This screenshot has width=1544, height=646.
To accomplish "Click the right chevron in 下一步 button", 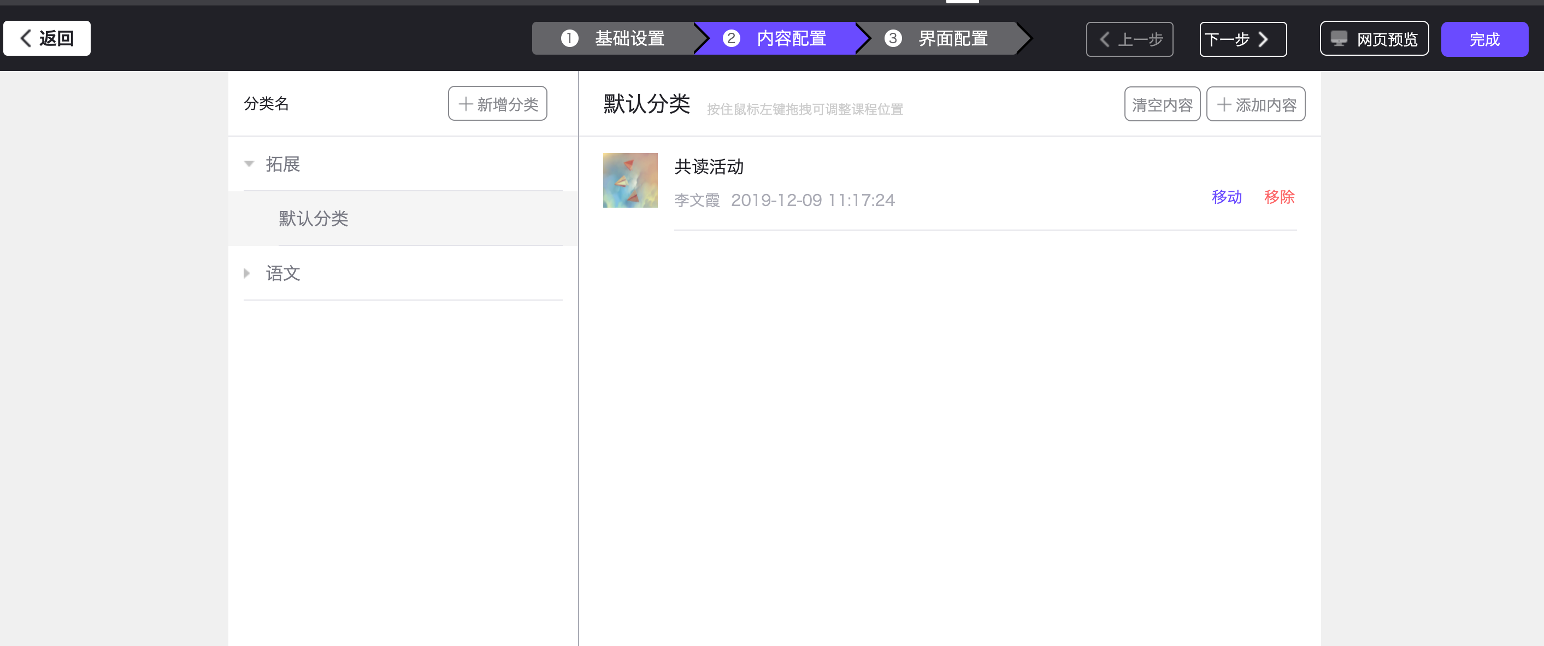I will pos(1264,39).
